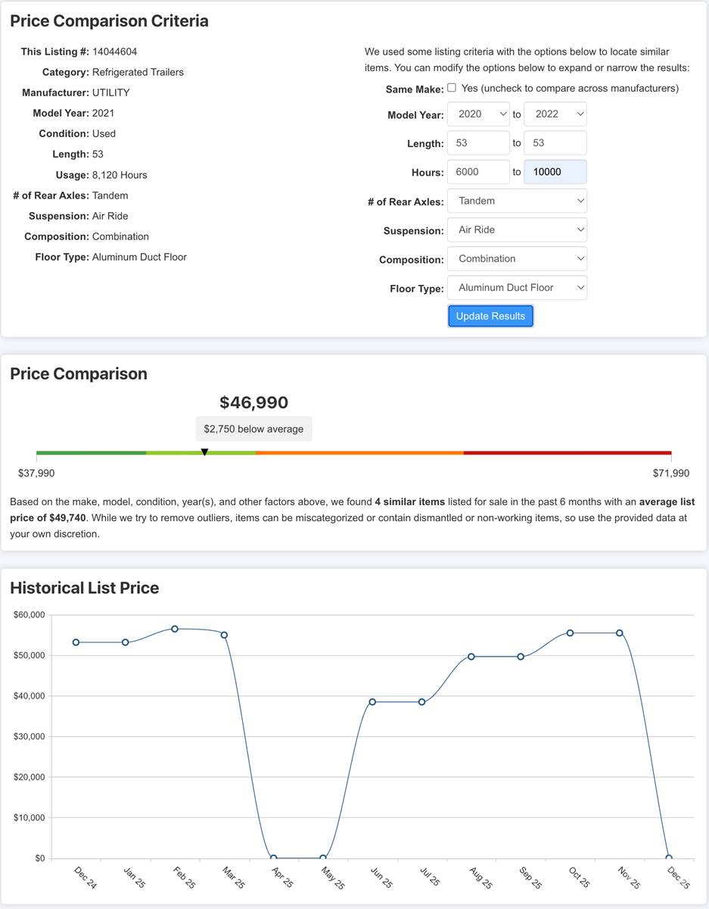This screenshot has width=709, height=909.
Task: Select the Jun 25 data point on chart
Action: tap(372, 702)
